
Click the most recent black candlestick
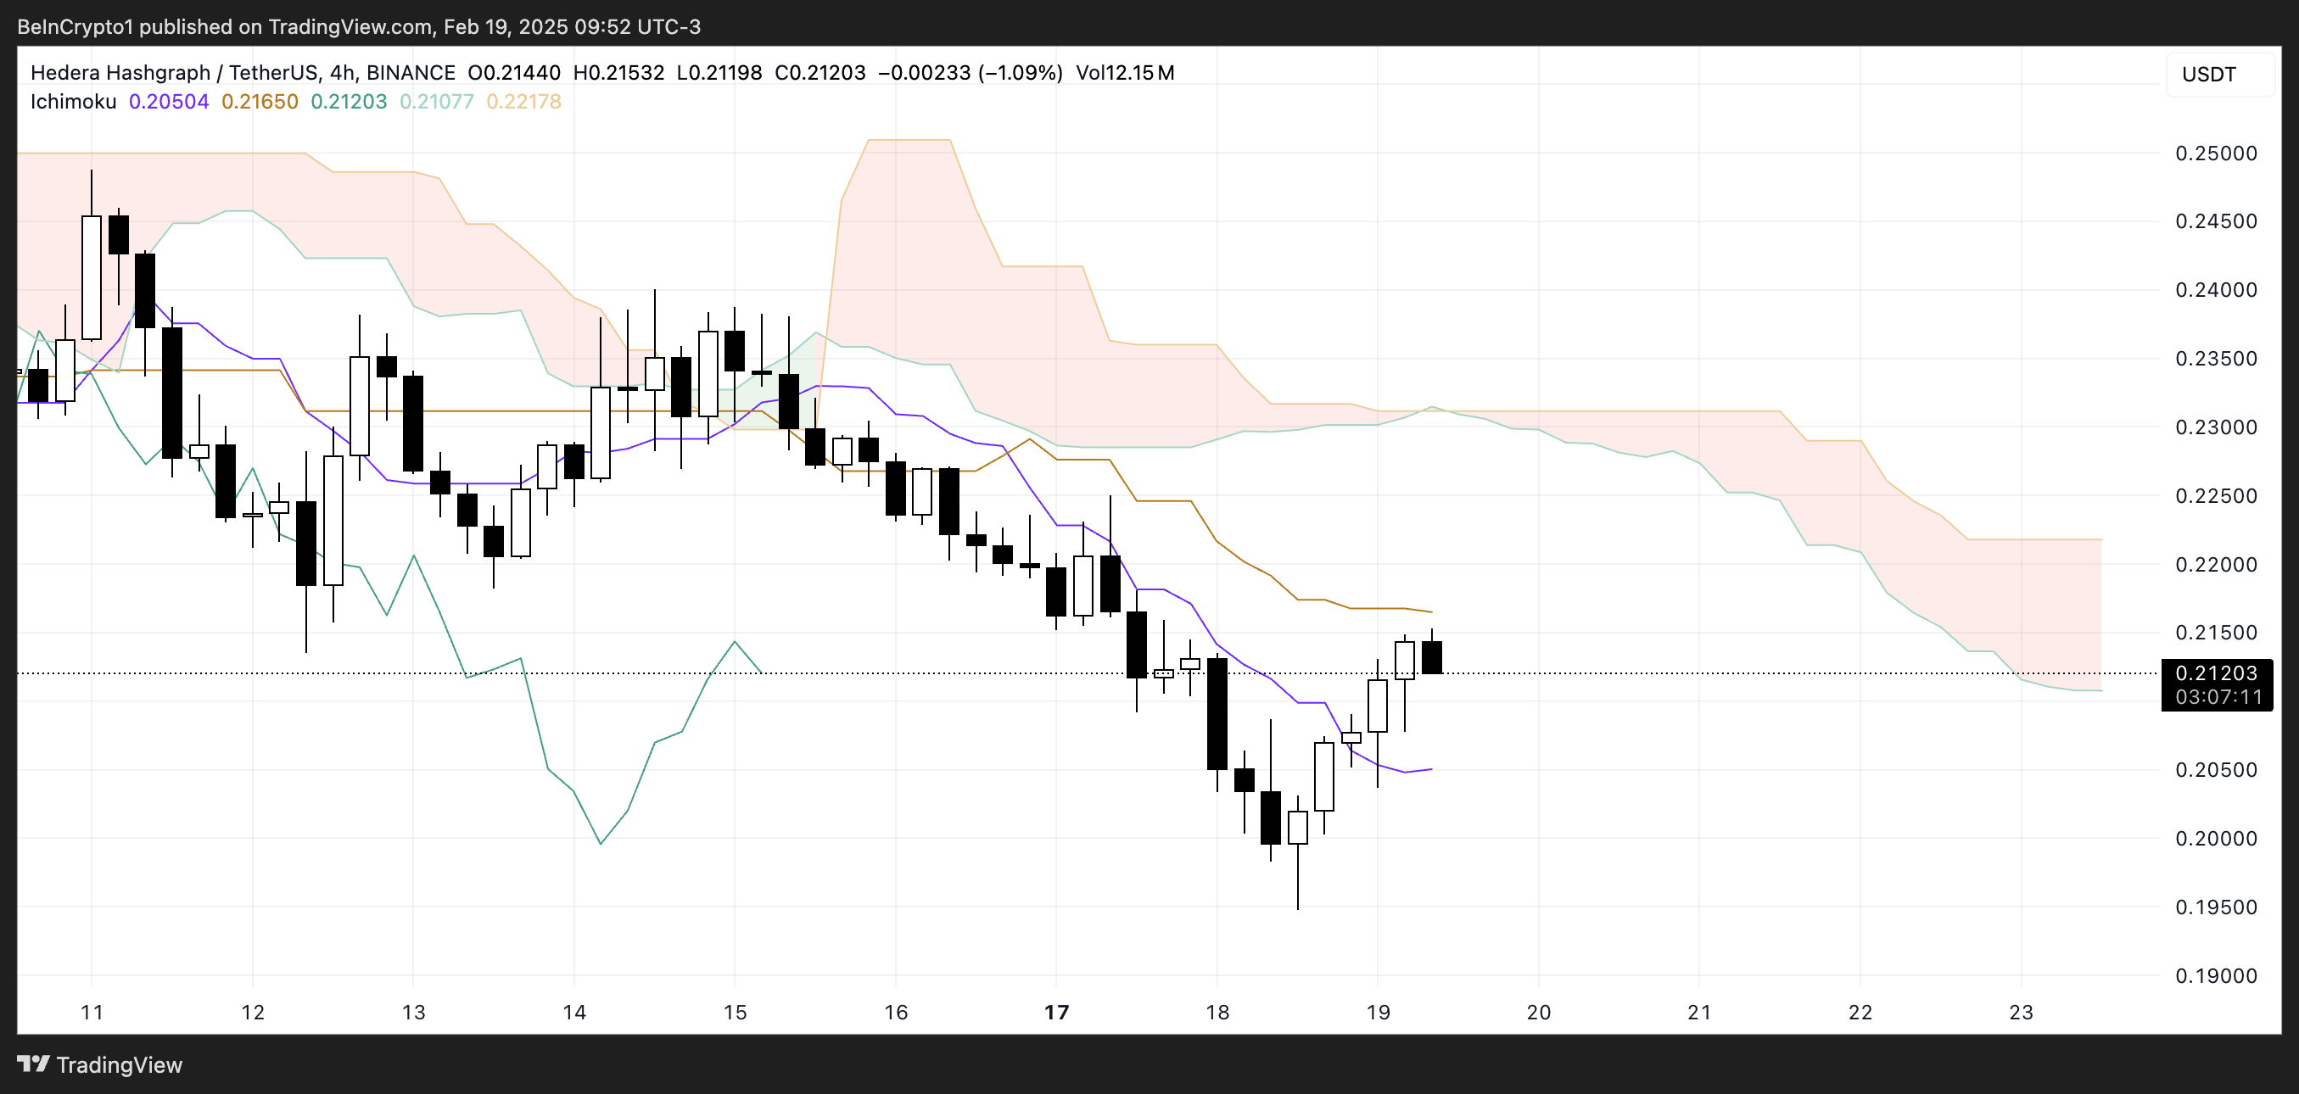point(1431,656)
